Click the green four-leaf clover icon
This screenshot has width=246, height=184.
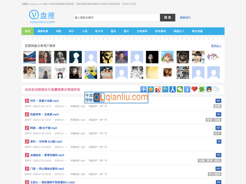(x=202, y=89)
